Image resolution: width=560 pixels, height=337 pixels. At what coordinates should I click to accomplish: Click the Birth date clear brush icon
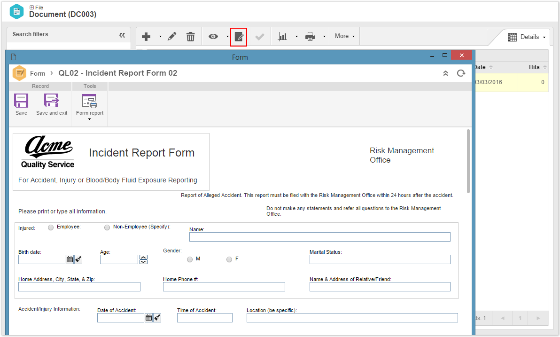point(78,259)
